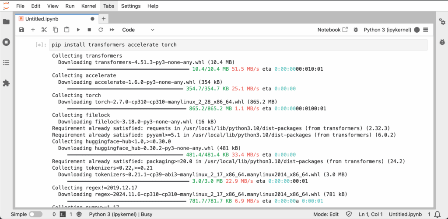Image resolution: width=448 pixels, height=219 pixels.
Task: Insert a new cell with the plus icon
Action: pos(33,30)
